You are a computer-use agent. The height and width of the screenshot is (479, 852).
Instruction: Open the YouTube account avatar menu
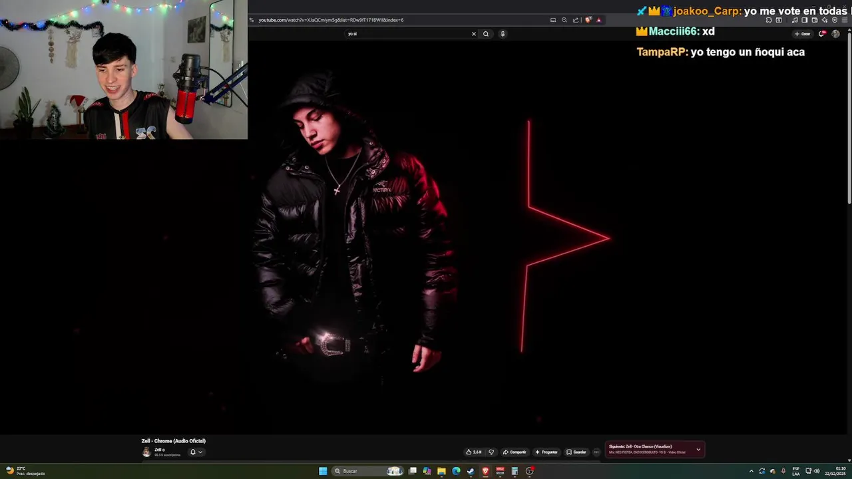835,34
